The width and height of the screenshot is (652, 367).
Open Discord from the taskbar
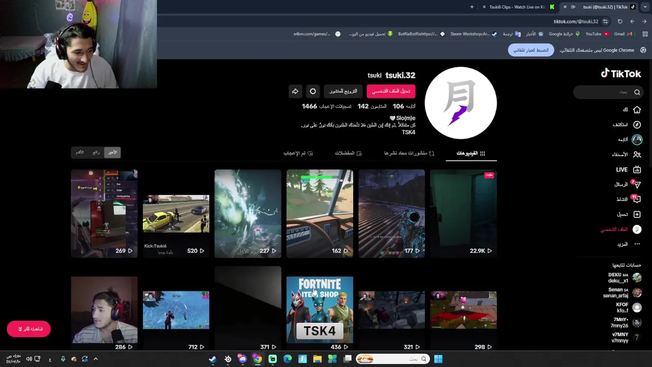point(242,359)
